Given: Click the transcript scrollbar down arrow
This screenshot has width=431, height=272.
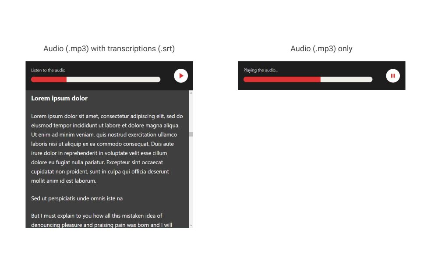Looking at the screenshot, I should click(x=191, y=225).
